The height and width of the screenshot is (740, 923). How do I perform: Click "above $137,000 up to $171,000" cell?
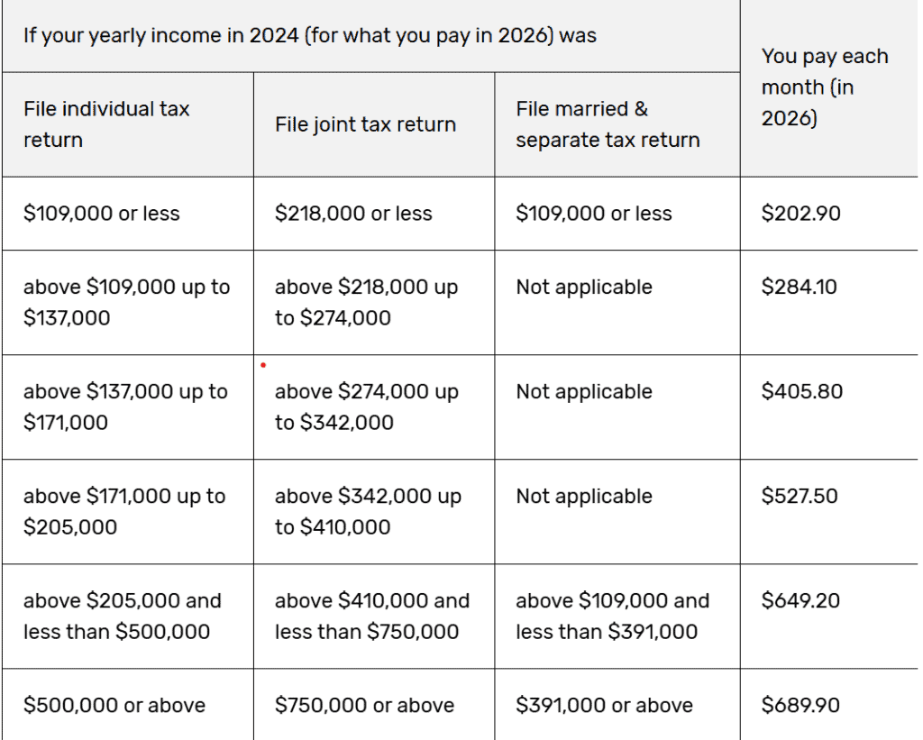[x=126, y=407]
